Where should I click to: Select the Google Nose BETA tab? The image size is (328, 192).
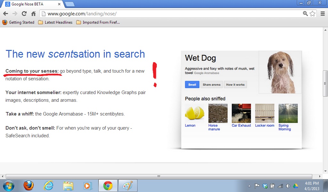[32, 4]
